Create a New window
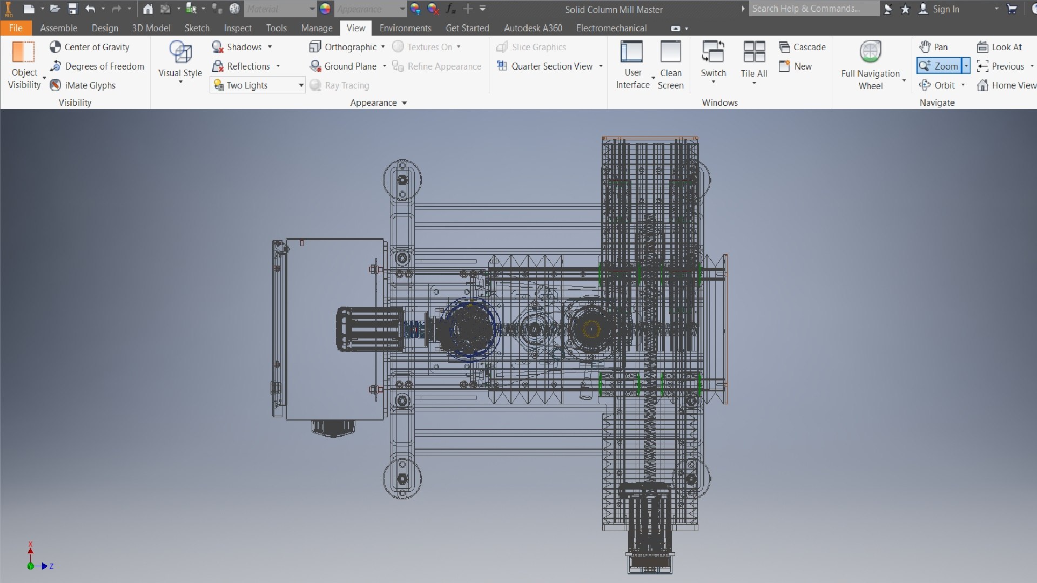The width and height of the screenshot is (1037, 583). point(795,66)
